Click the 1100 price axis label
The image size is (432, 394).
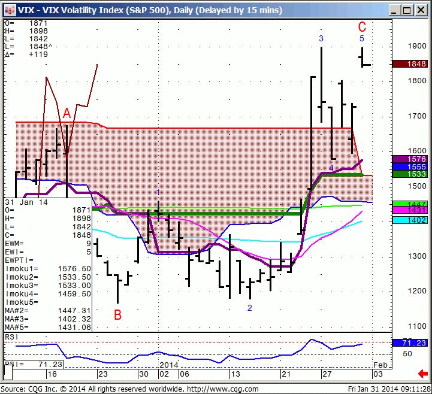click(x=417, y=326)
